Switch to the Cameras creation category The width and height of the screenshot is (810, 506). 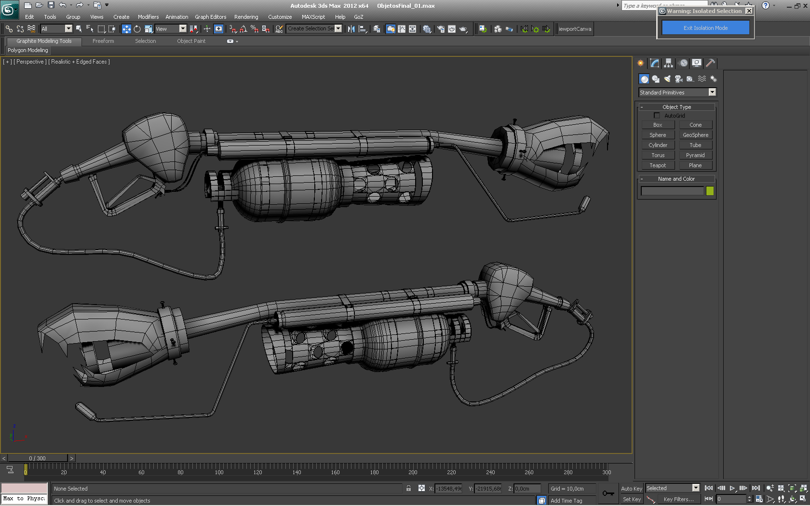[x=679, y=79]
